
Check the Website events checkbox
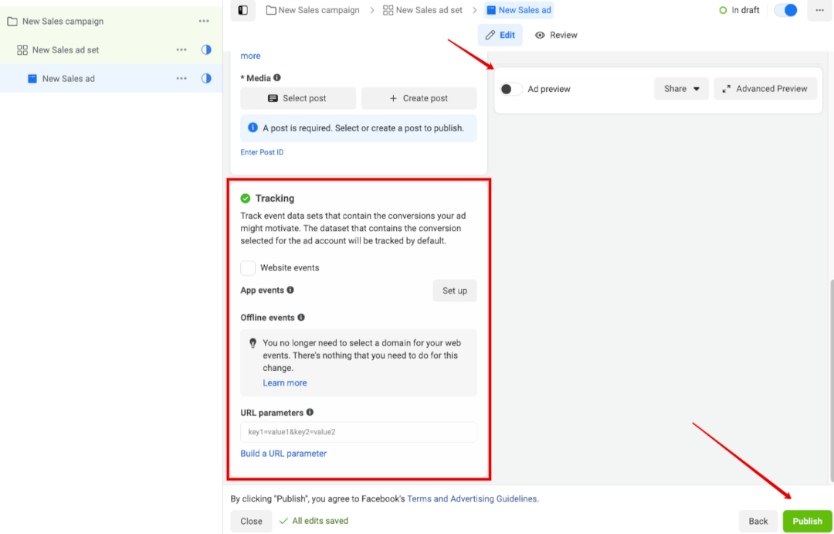tap(248, 268)
